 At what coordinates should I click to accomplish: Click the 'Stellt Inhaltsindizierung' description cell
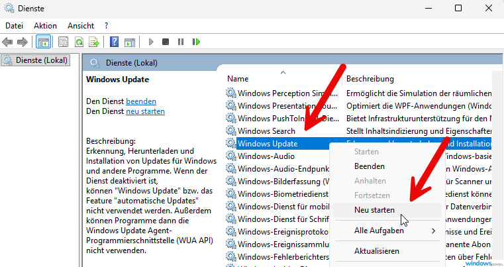pos(419,131)
